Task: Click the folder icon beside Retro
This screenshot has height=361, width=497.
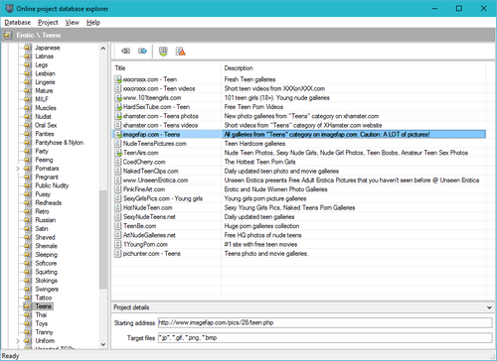Action: click(x=28, y=211)
